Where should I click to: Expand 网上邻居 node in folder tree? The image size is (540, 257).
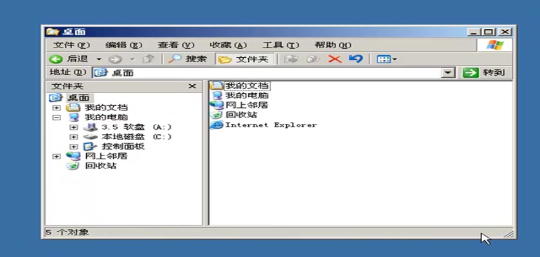(57, 156)
